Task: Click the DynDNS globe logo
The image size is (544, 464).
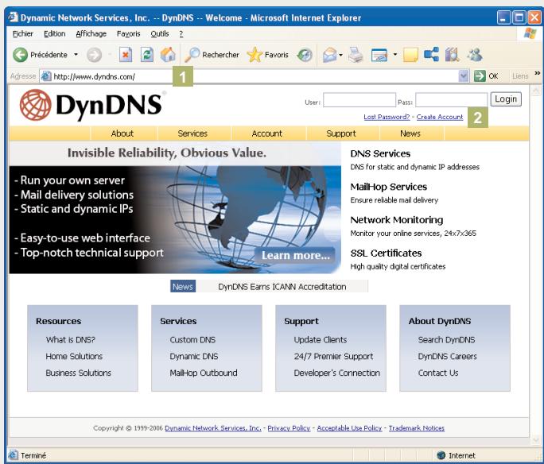Action: pyautogui.click(x=35, y=105)
